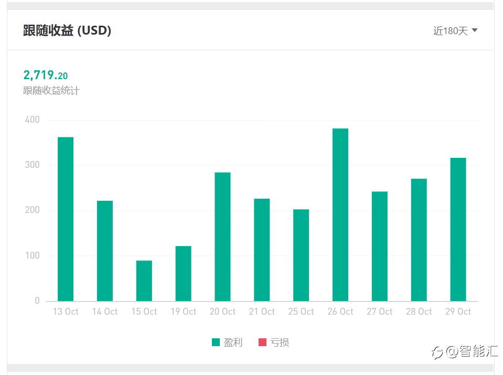
Task: Click the 智能汇 watermark logo icon
Action: pyautogui.click(x=437, y=352)
